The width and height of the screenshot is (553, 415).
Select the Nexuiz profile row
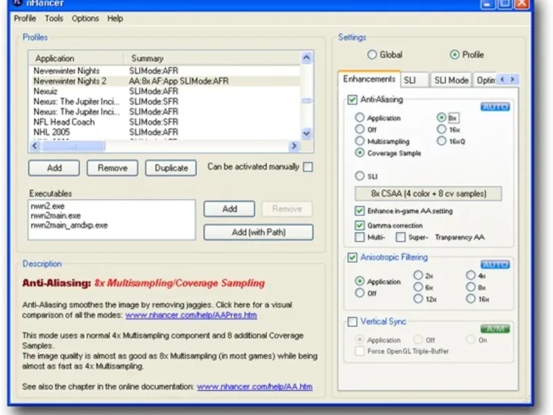pos(165,91)
